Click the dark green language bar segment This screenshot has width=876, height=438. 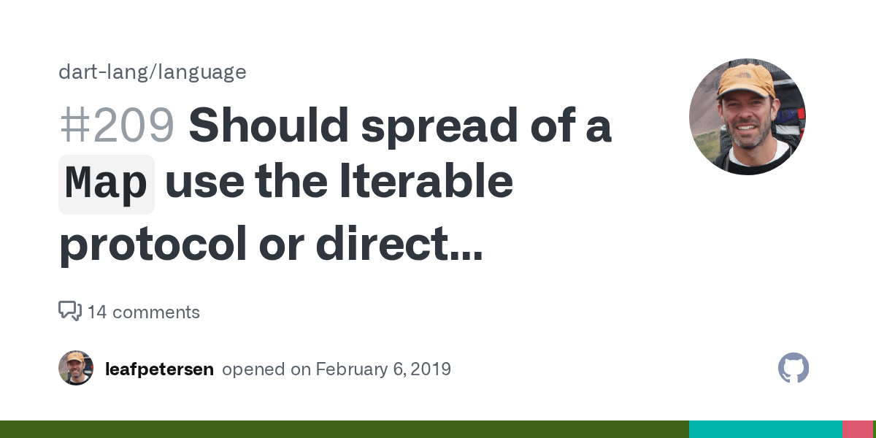pos(344,429)
